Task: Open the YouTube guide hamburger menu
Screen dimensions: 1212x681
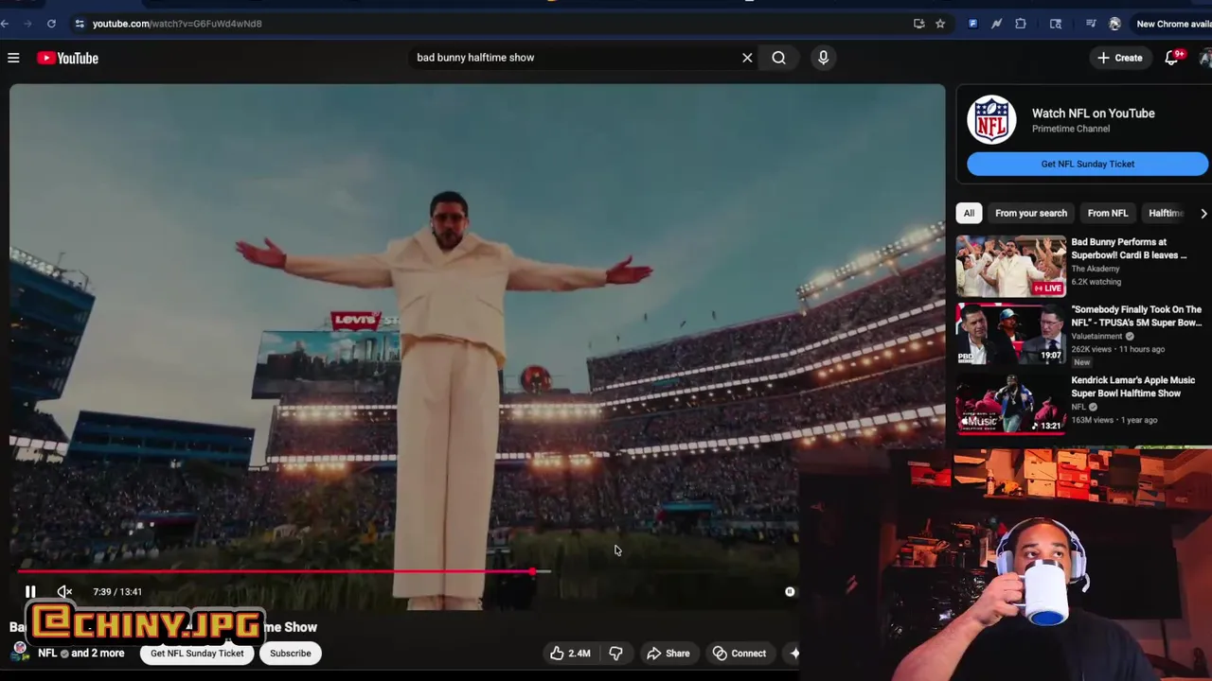Action: (13, 58)
